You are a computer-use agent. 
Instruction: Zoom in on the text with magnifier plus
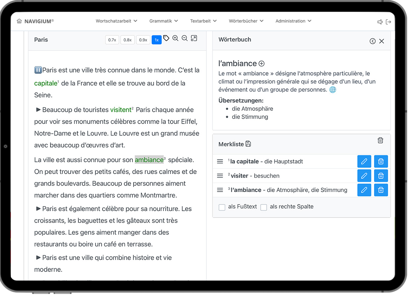tap(175, 38)
